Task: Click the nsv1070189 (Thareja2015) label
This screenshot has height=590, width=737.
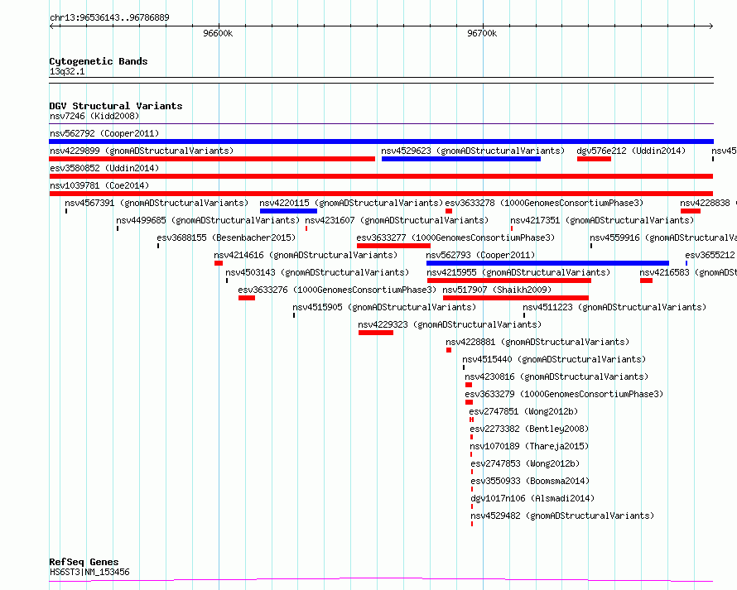Action: (529, 446)
